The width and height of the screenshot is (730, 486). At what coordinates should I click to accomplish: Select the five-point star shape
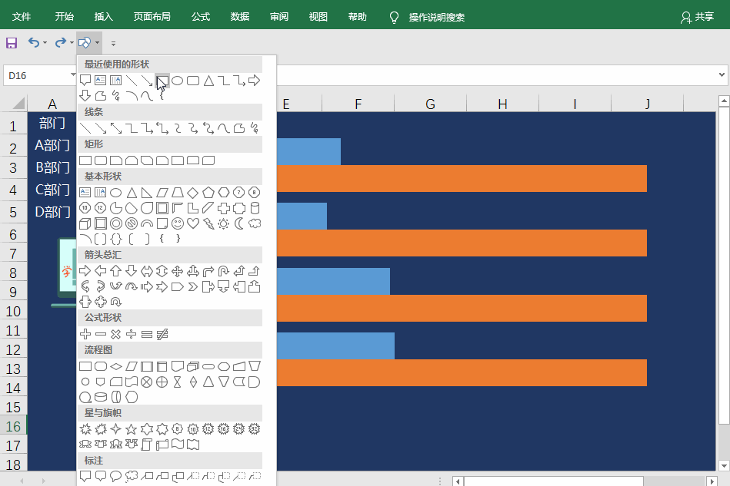[x=132, y=429]
